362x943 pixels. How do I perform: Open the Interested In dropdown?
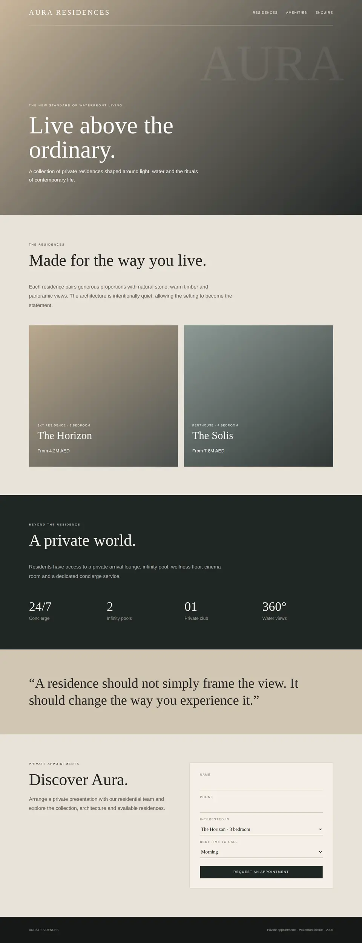pos(261,829)
